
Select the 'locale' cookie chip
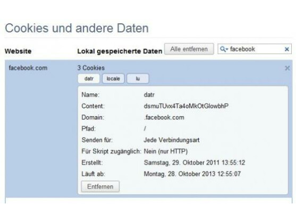[113, 79]
